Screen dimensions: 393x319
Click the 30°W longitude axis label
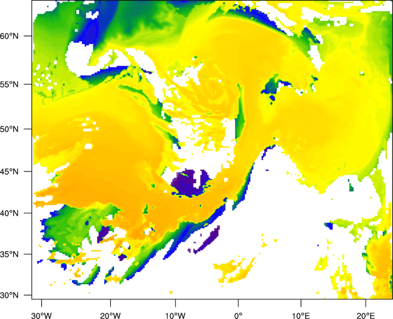(41, 316)
